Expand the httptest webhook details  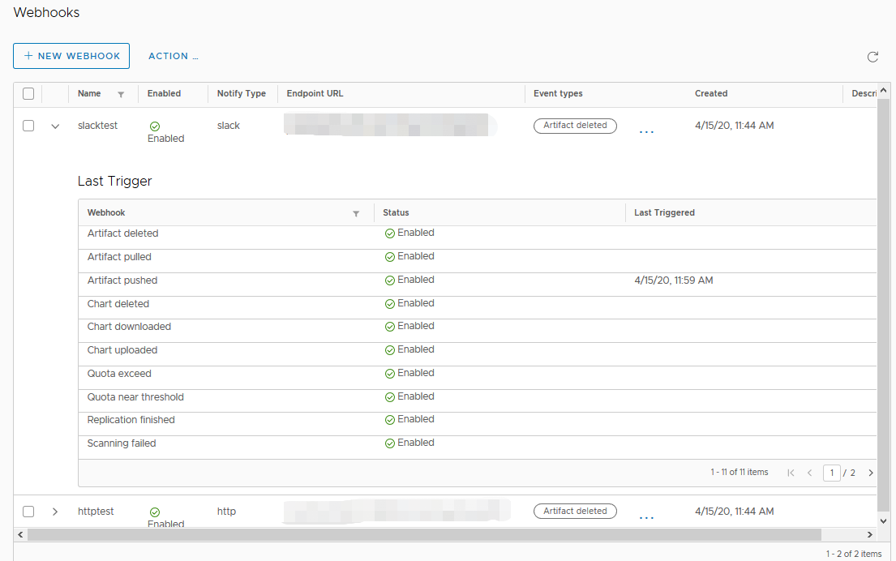point(54,512)
